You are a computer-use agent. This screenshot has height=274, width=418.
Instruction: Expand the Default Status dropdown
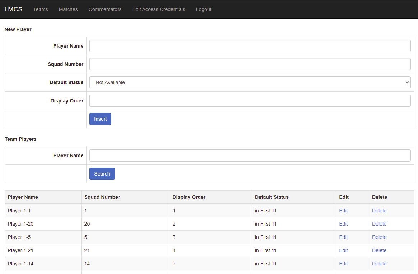tap(250, 82)
